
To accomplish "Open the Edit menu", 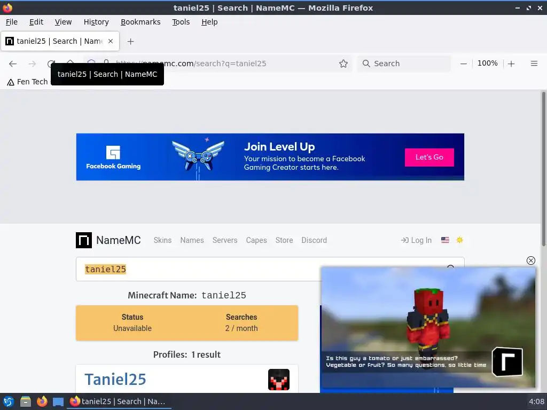I will (x=36, y=22).
